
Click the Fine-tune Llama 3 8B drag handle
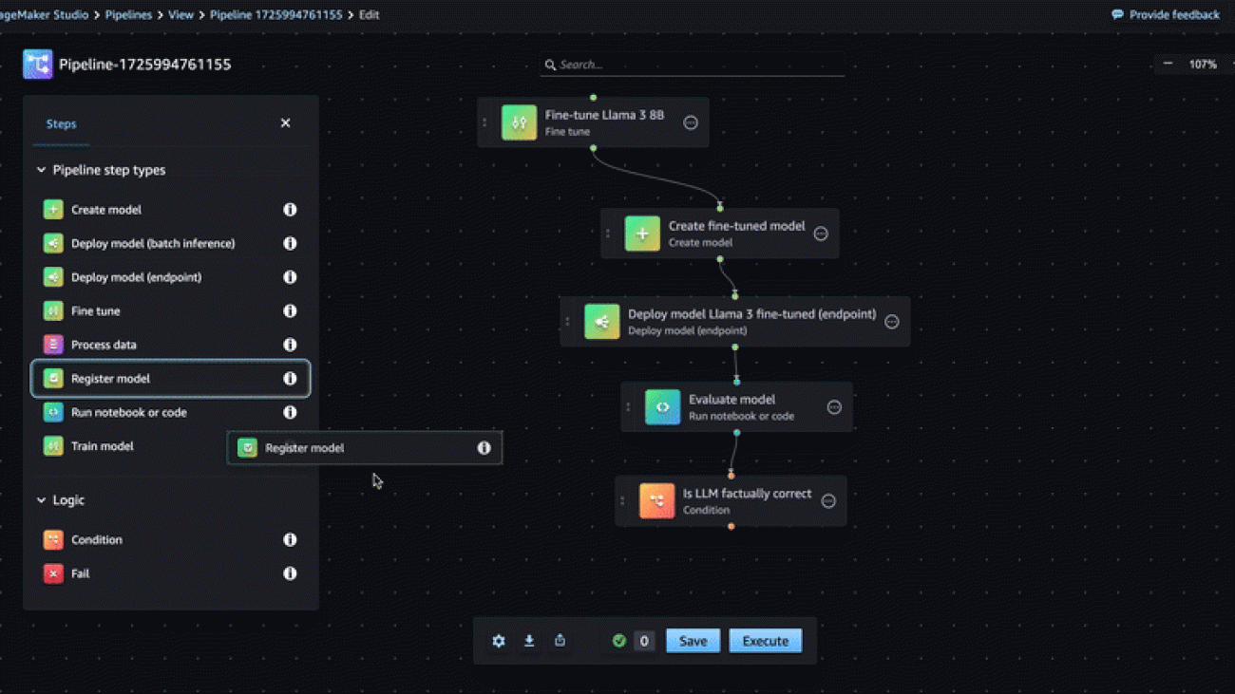point(484,122)
